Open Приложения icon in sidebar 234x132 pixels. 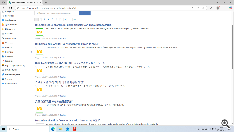coord(3,84)
